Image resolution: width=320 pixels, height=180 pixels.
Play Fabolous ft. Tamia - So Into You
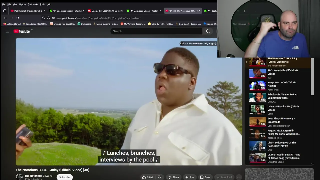tap(258, 97)
